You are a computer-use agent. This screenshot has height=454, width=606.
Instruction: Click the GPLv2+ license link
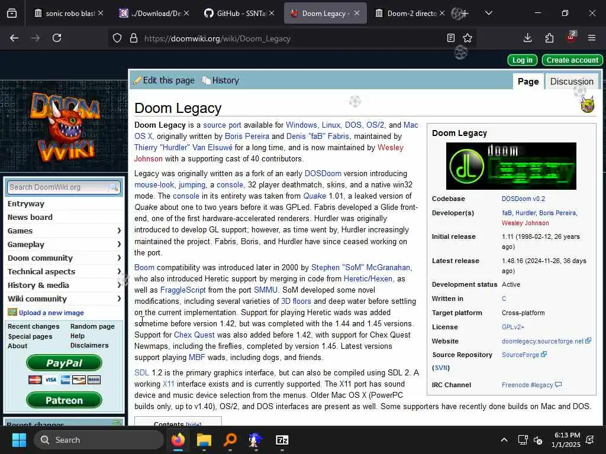tap(513, 326)
